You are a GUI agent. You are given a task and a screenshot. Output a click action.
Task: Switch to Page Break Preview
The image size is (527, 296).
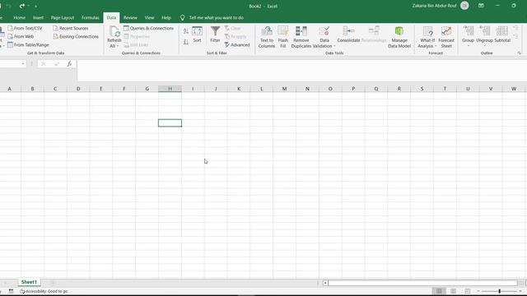pyautogui.click(x=467, y=291)
